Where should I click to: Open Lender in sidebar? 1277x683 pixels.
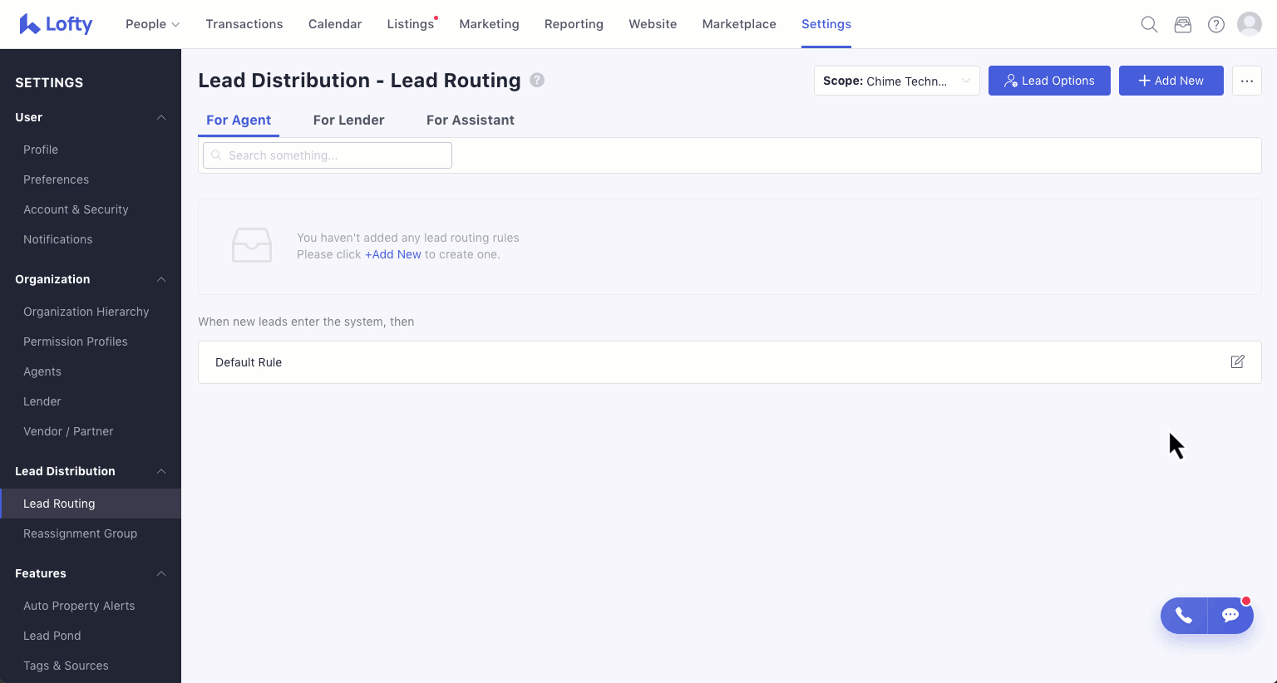coord(42,401)
